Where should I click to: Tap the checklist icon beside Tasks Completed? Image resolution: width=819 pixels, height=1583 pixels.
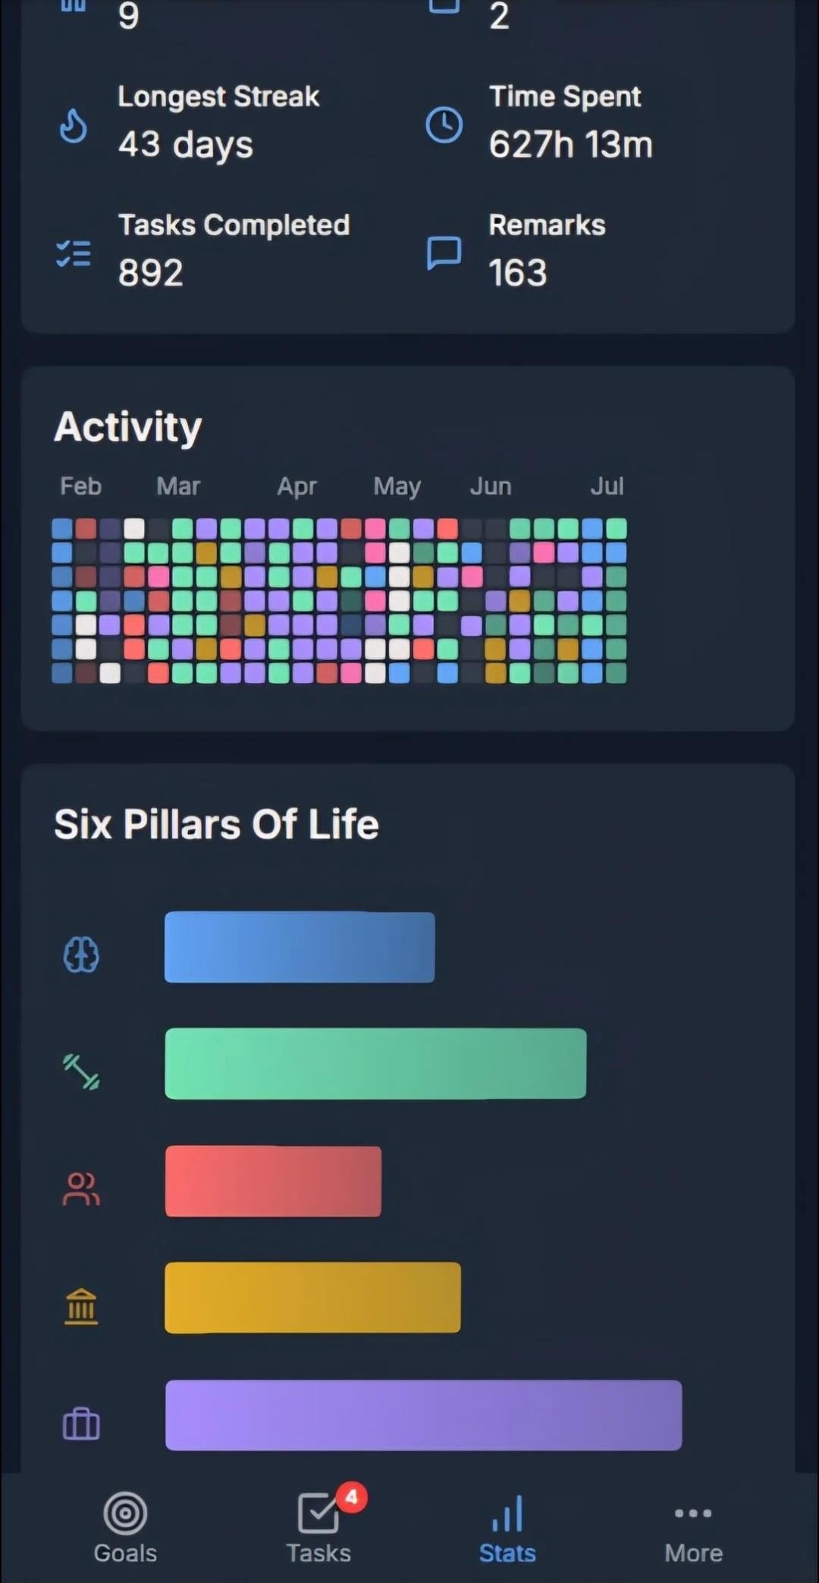[74, 253]
